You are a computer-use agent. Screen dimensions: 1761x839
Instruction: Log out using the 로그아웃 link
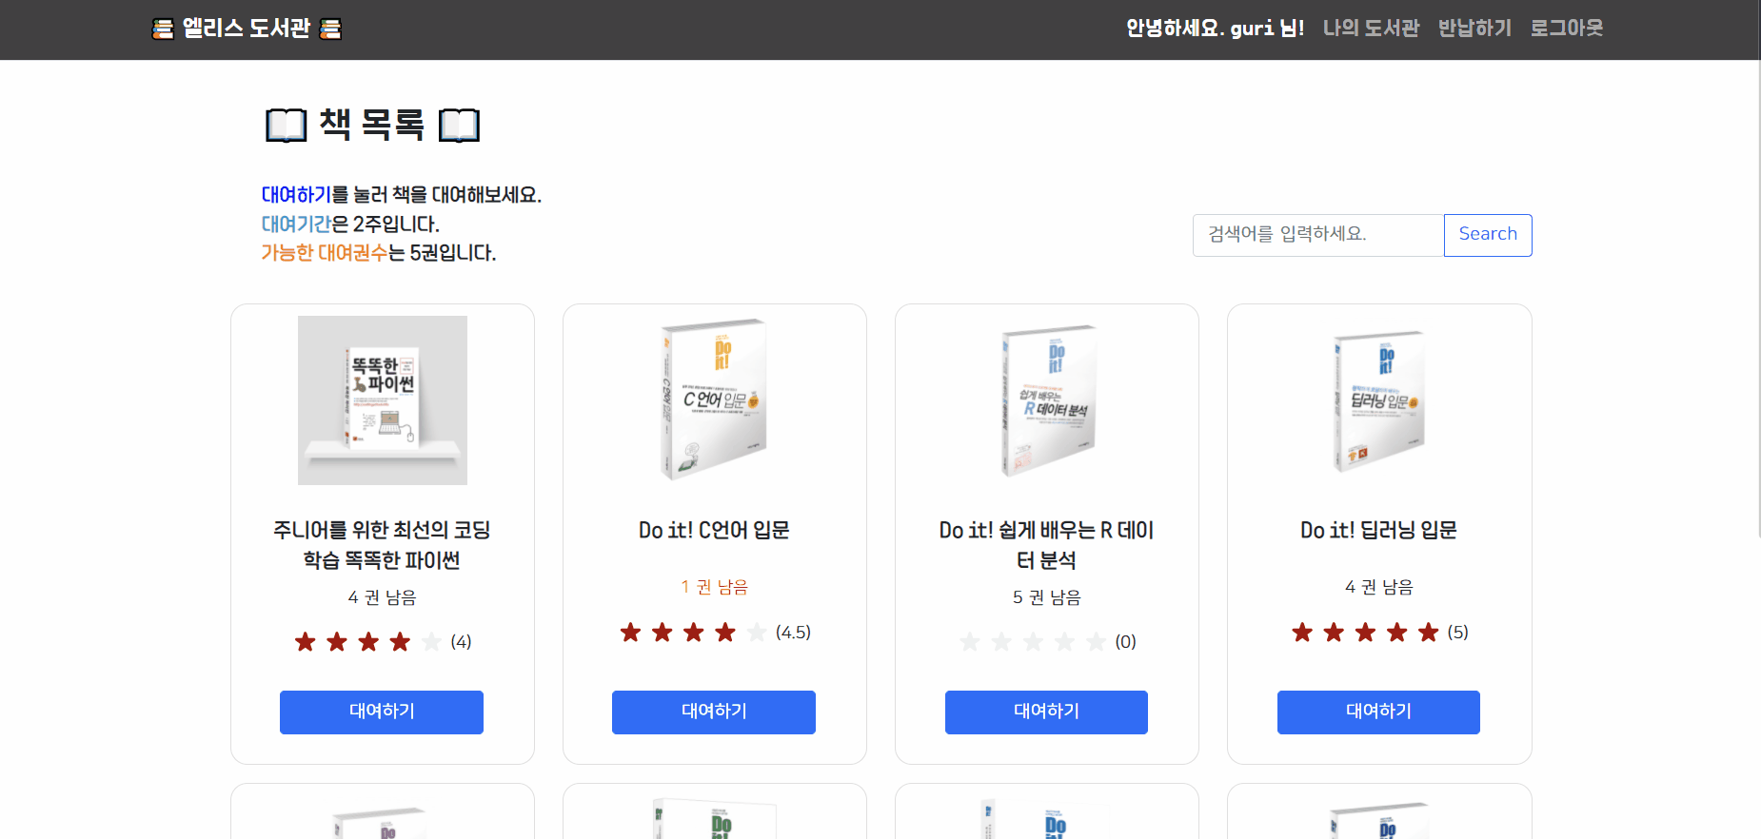[1566, 29]
